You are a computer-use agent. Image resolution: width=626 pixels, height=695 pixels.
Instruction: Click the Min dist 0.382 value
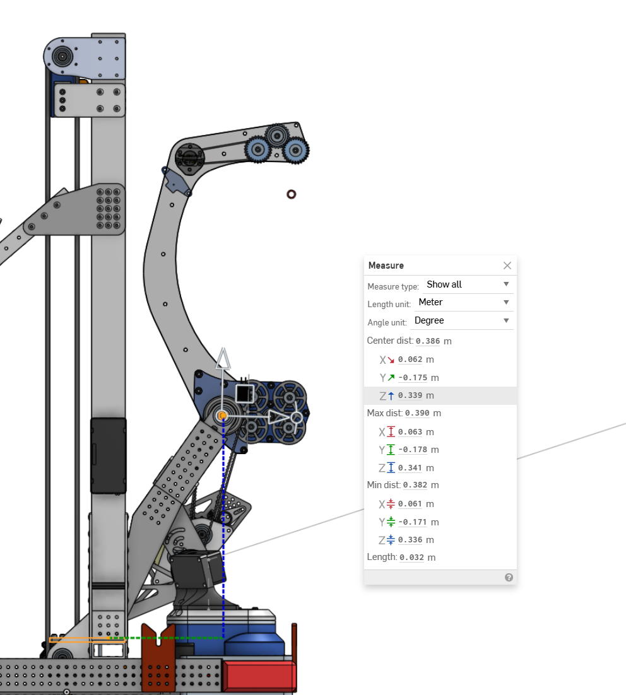pos(415,486)
